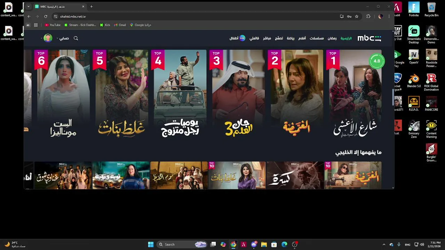Open the R.E.P.O. desktop shortcut
This screenshot has height=250, width=445.
414,103
